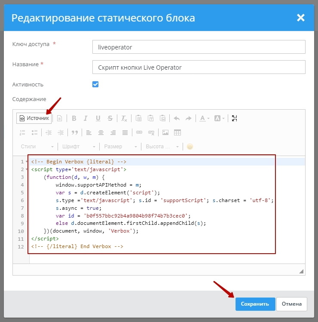
Task: Open the Стили styles dropdown
Action: 37,147
